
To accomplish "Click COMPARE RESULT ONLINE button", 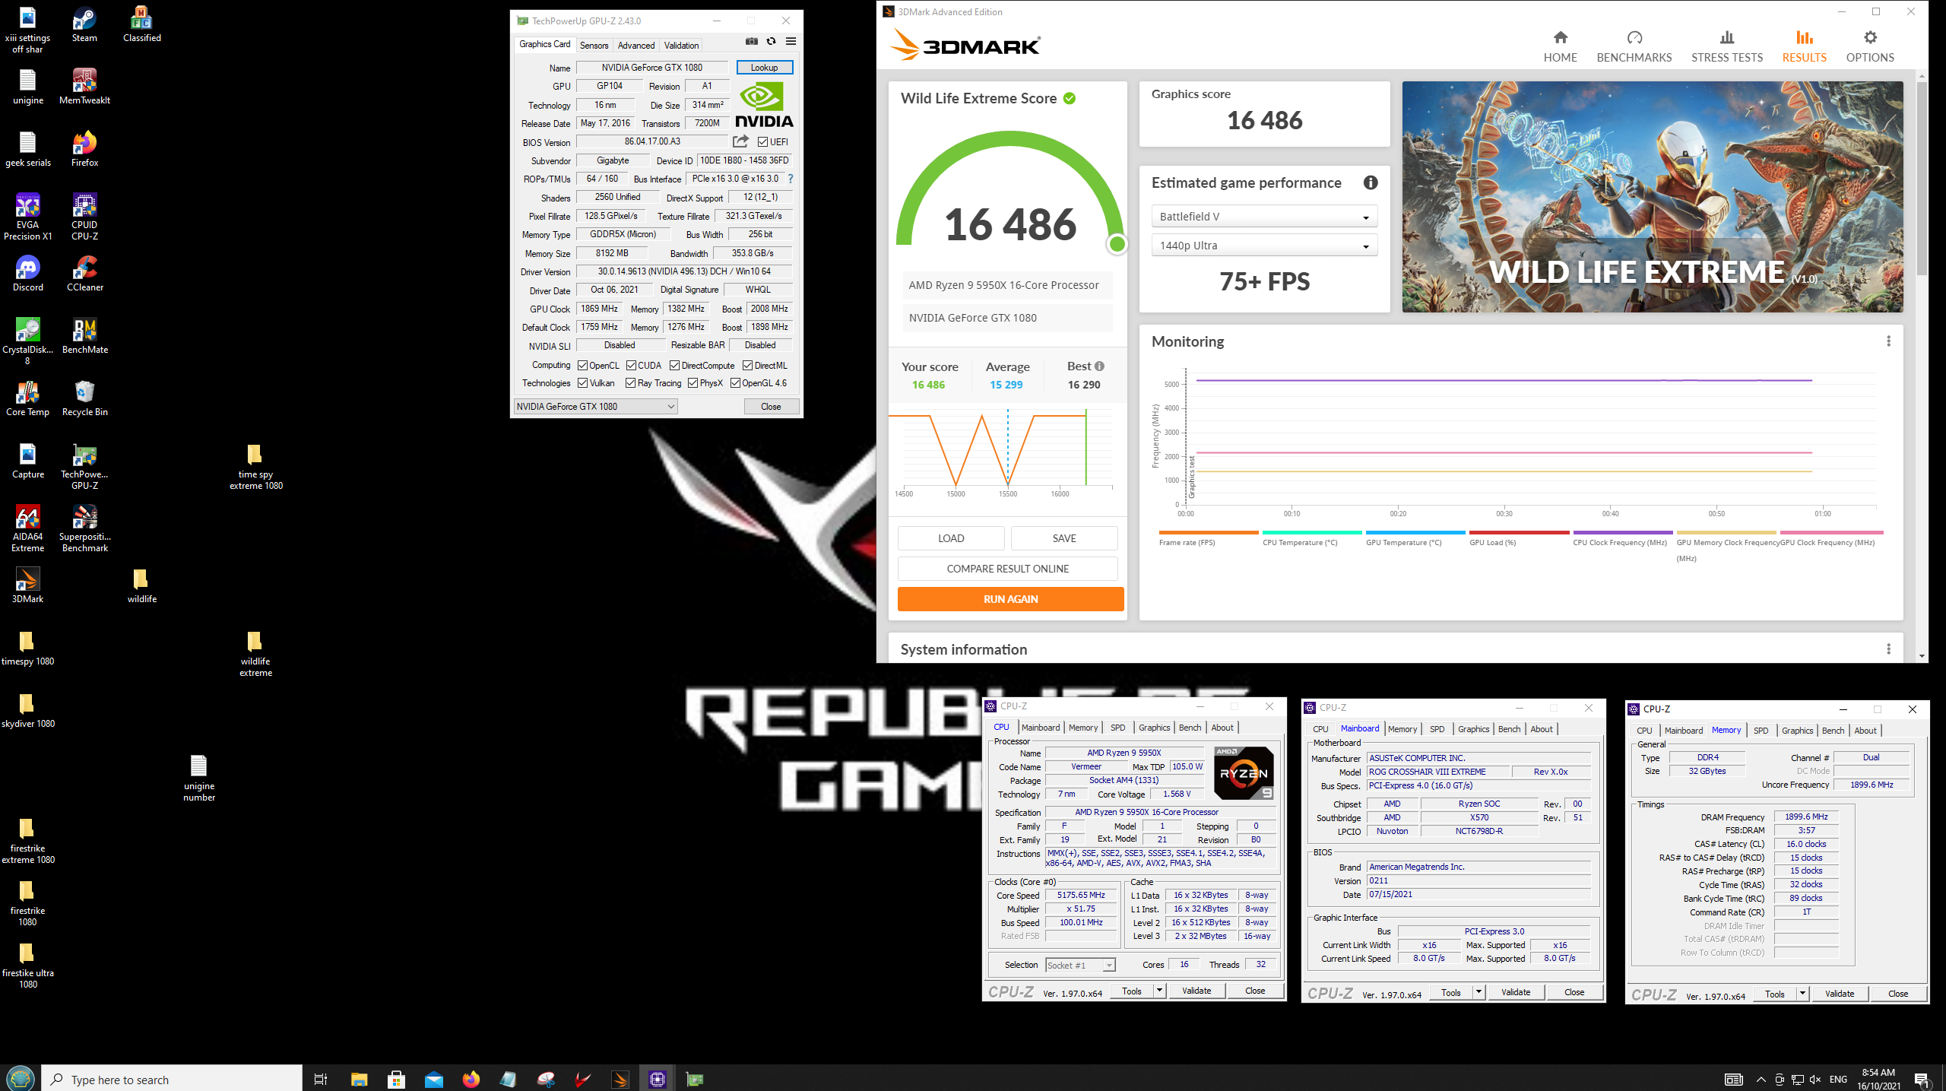I will (x=1007, y=569).
